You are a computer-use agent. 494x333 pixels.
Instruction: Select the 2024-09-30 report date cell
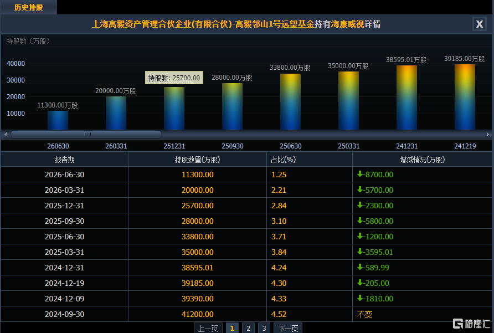[65, 314]
